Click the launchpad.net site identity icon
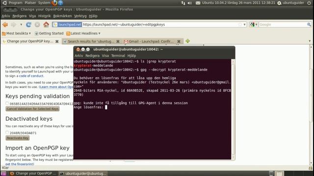Screen dimensions: 314x176 pyautogui.click(x=68, y=24)
